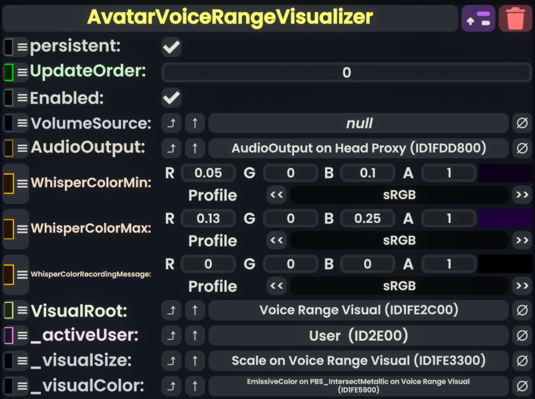Click the AudioOutput on Head Proxy reference

[x=358, y=148]
